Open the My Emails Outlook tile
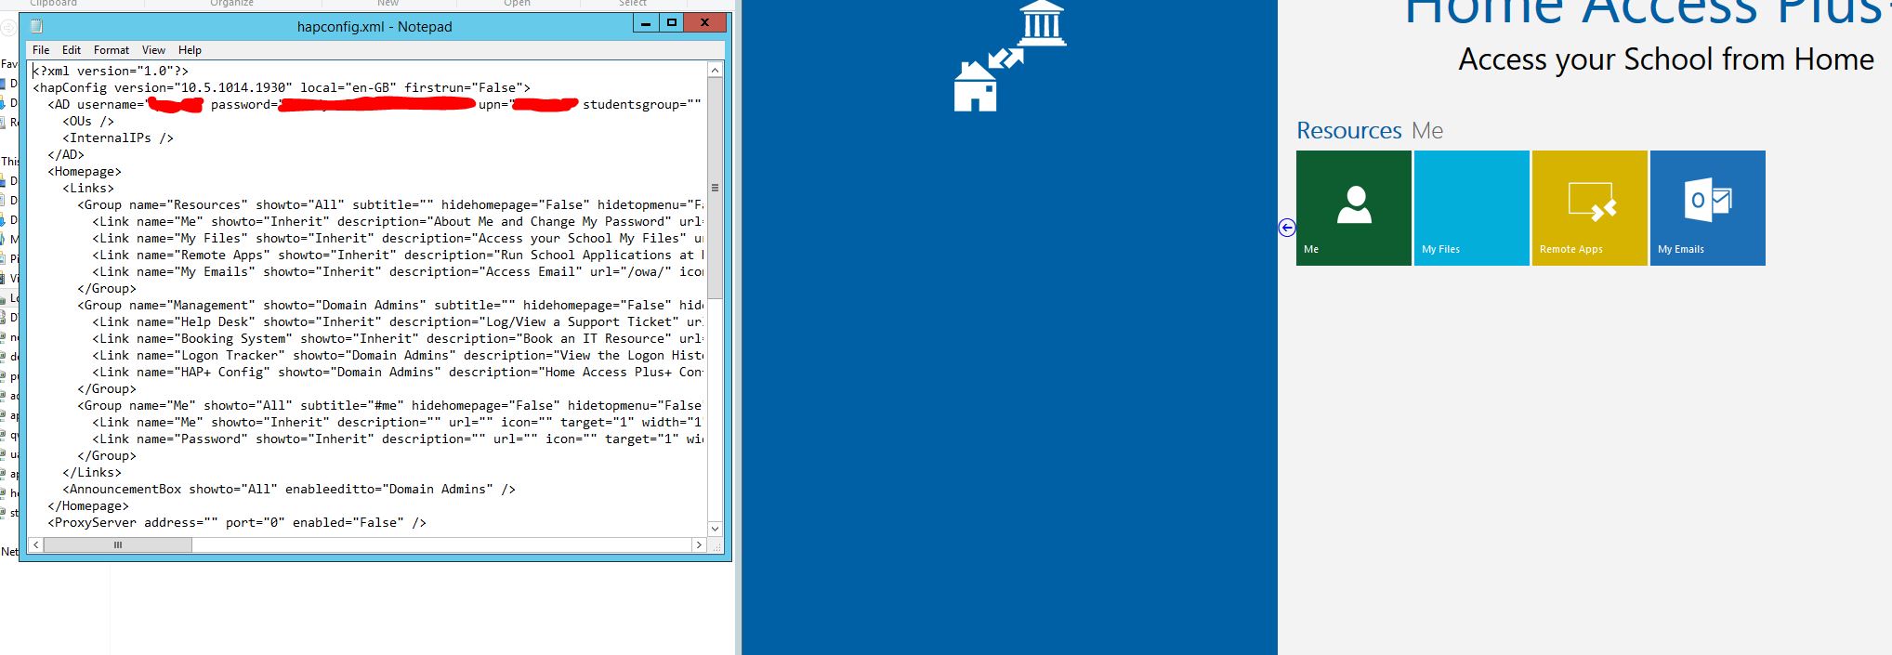Viewport: 1892px width, 655px height. [x=1707, y=208]
